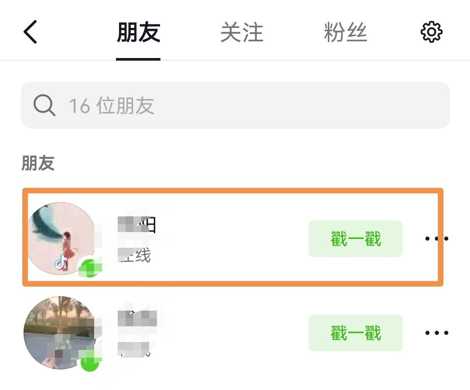Tap the 朋友 section heading

(38, 163)
